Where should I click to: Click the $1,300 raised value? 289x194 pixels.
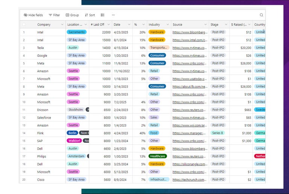[x=246, y=141]
